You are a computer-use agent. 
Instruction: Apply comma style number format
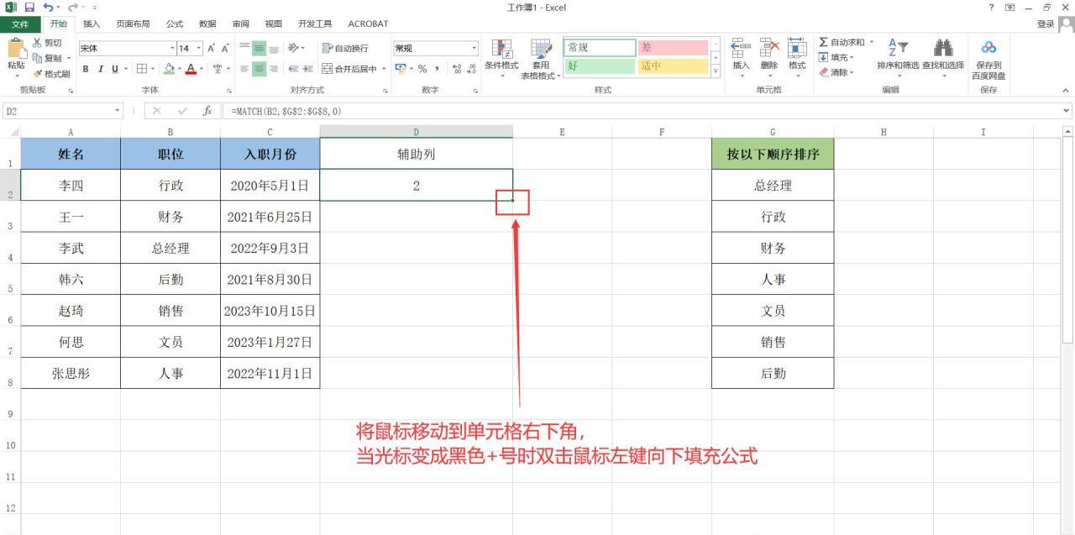(437, 69)
